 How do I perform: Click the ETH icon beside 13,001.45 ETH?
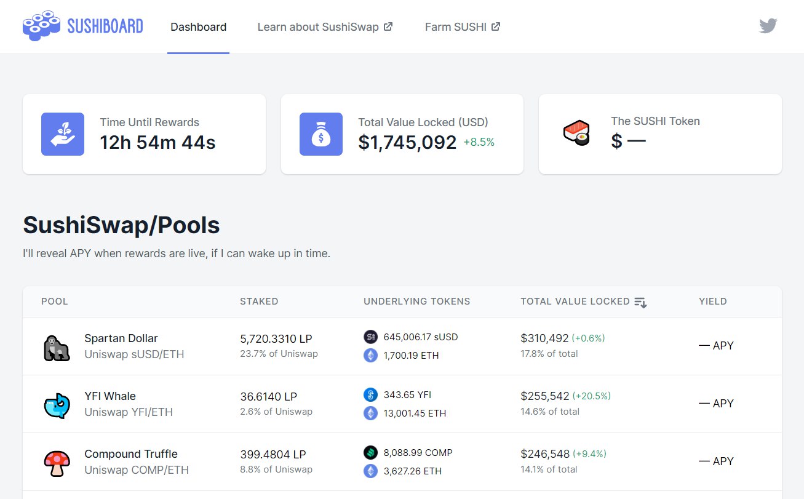tap(370, 413)
